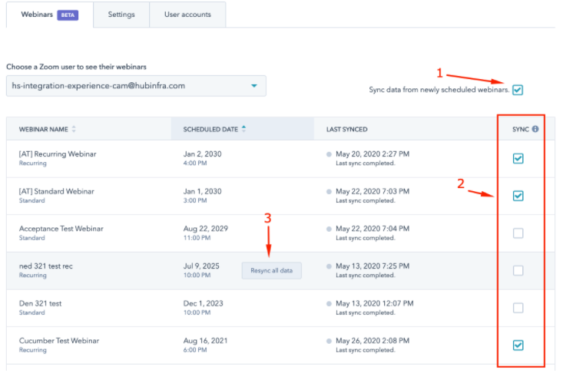
Task: Click status dot for Den 321 test
Action: (x=330, y=303)
